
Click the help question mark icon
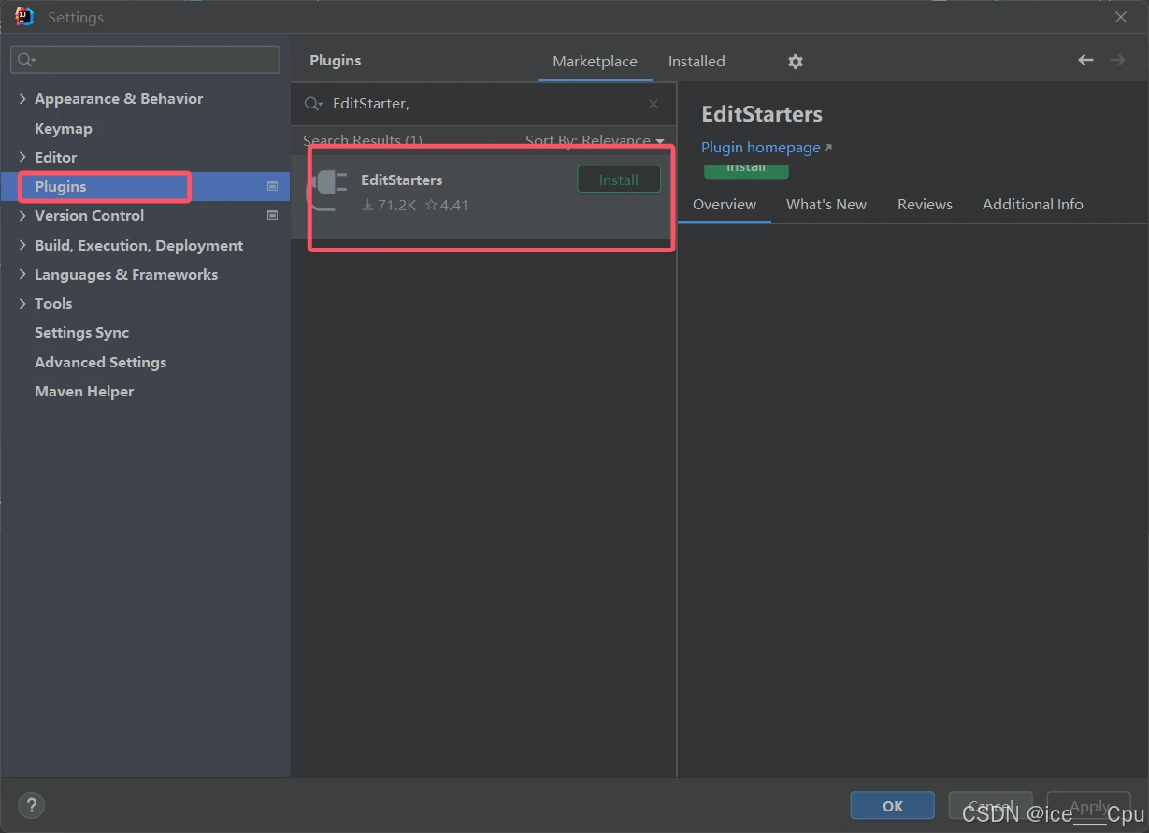point(31,805)
